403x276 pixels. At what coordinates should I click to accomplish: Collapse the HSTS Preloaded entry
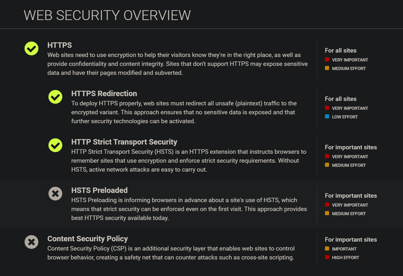[99, 190]
